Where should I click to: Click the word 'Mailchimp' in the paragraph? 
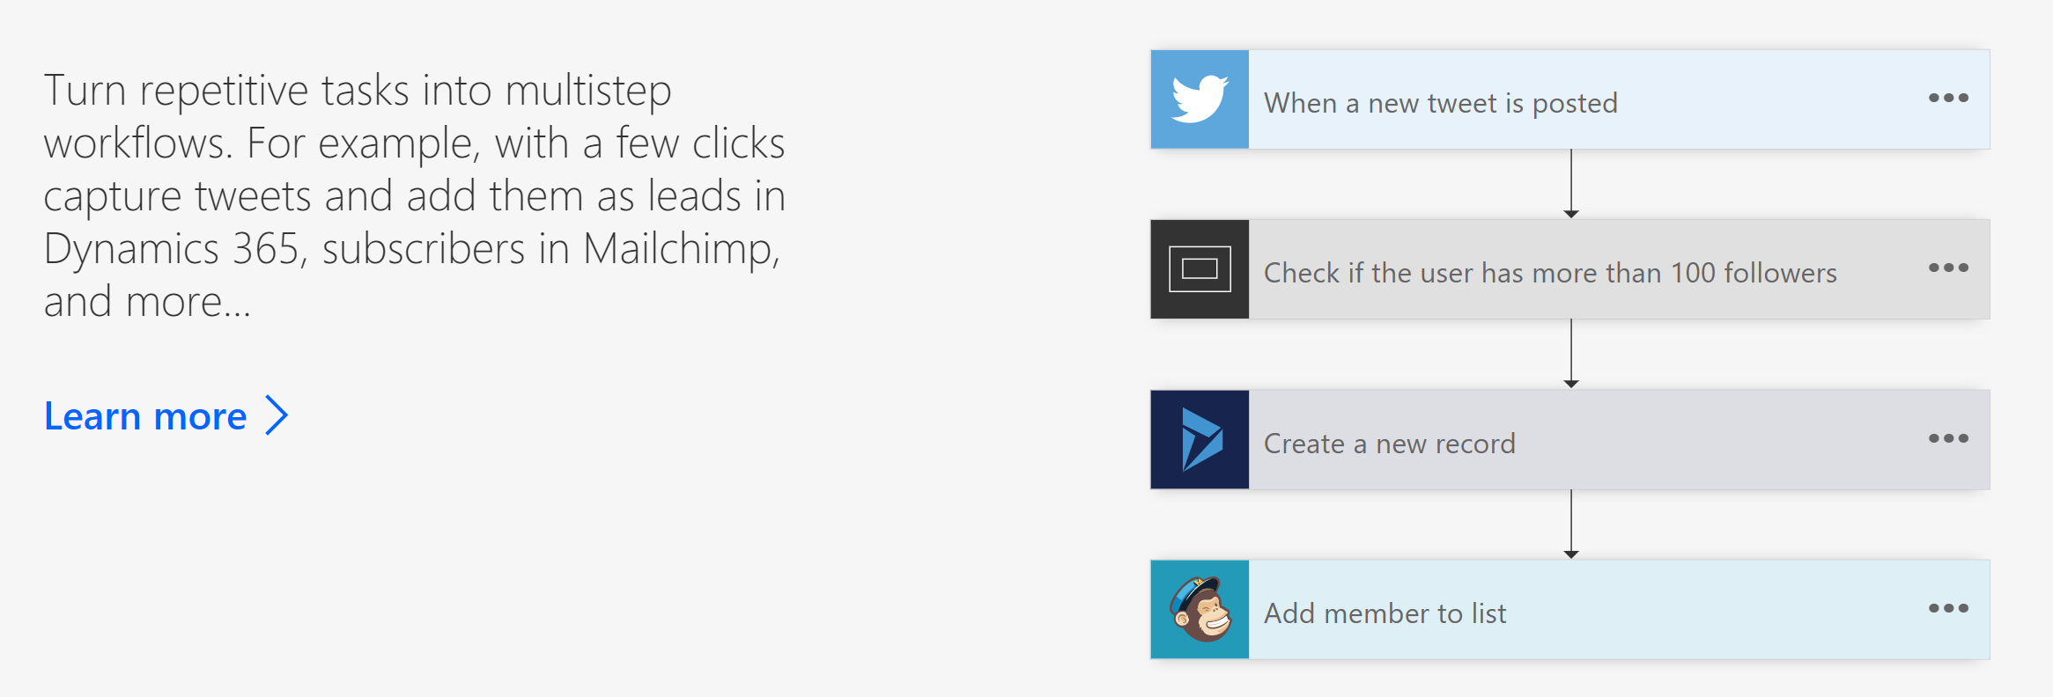[680, 249]
